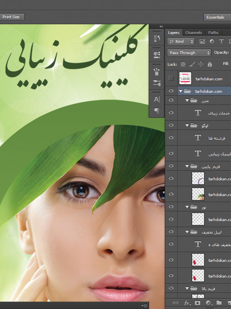Open the Brush settings panel icon

click(157, 83)
